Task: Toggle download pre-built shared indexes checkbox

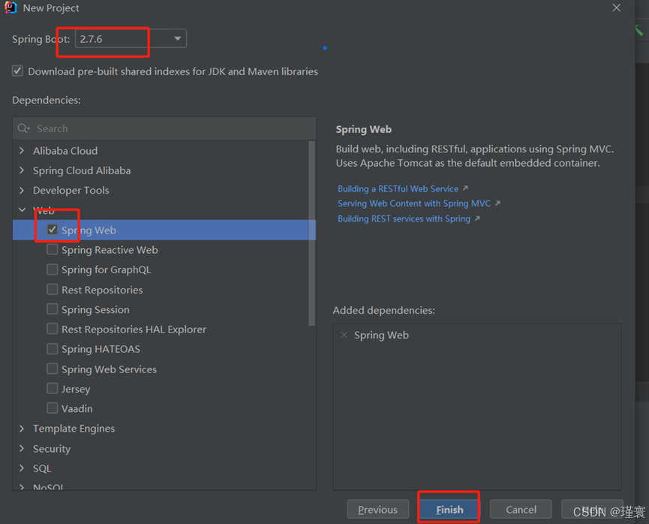Action: [x=17, y=71]
